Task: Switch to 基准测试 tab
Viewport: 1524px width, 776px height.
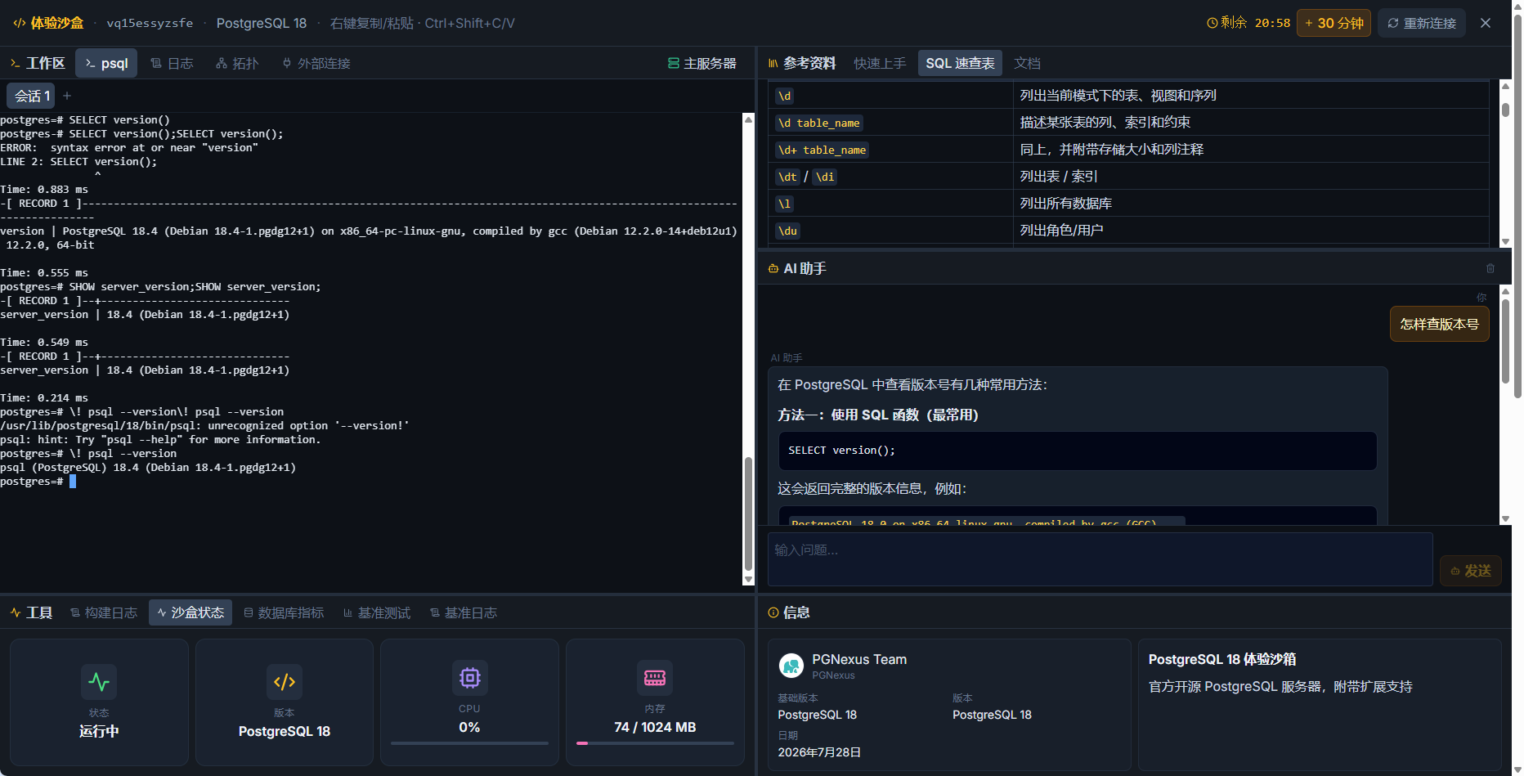Action: [377, 612]
